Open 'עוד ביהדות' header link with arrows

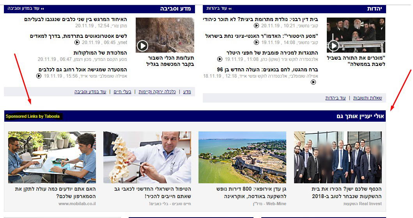[219, 9]
